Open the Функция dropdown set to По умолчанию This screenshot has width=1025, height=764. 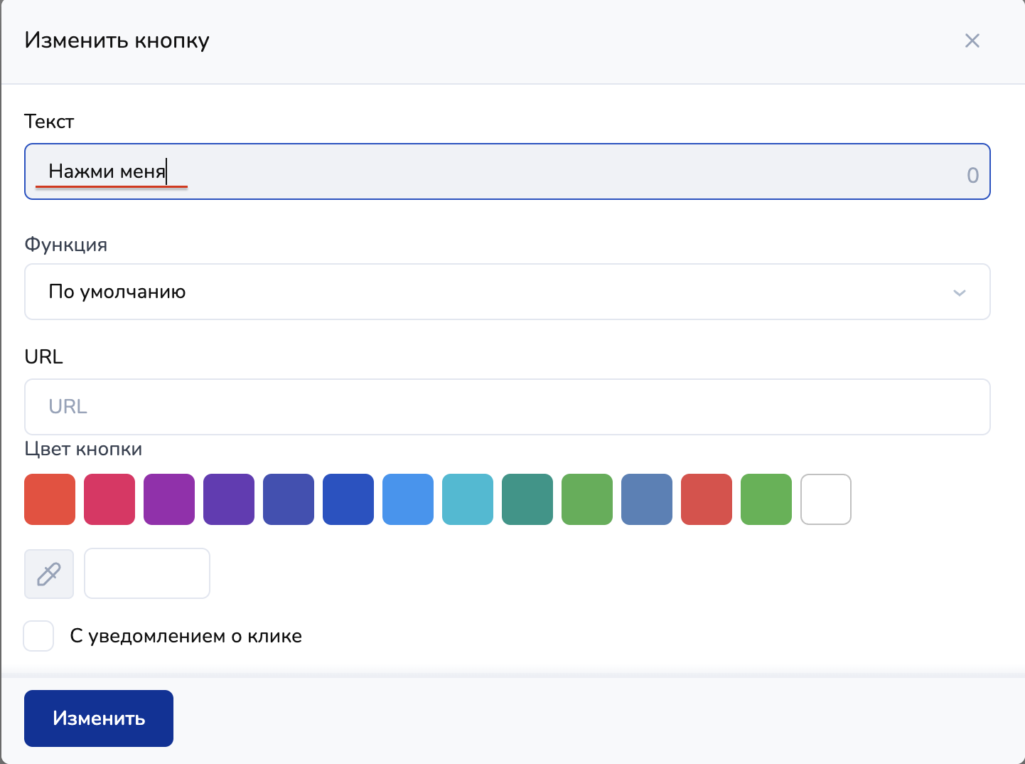click(507, 292)
